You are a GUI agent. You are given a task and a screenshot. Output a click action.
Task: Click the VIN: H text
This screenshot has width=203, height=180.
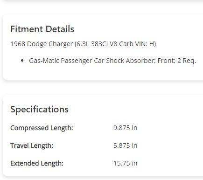pos(145,44)
